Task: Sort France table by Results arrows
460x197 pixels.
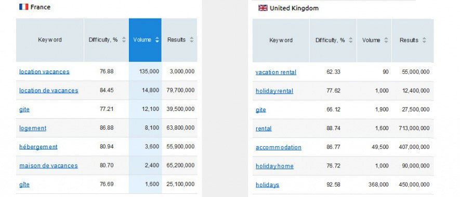Action: tap(192, 40)
